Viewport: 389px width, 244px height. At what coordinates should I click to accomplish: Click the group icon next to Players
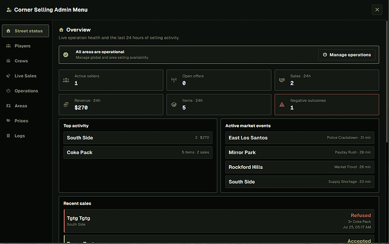tap(8, 46)
